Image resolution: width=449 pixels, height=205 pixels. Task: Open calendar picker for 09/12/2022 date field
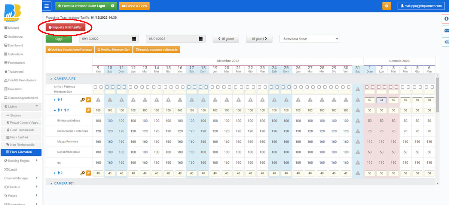pos(134,39)
